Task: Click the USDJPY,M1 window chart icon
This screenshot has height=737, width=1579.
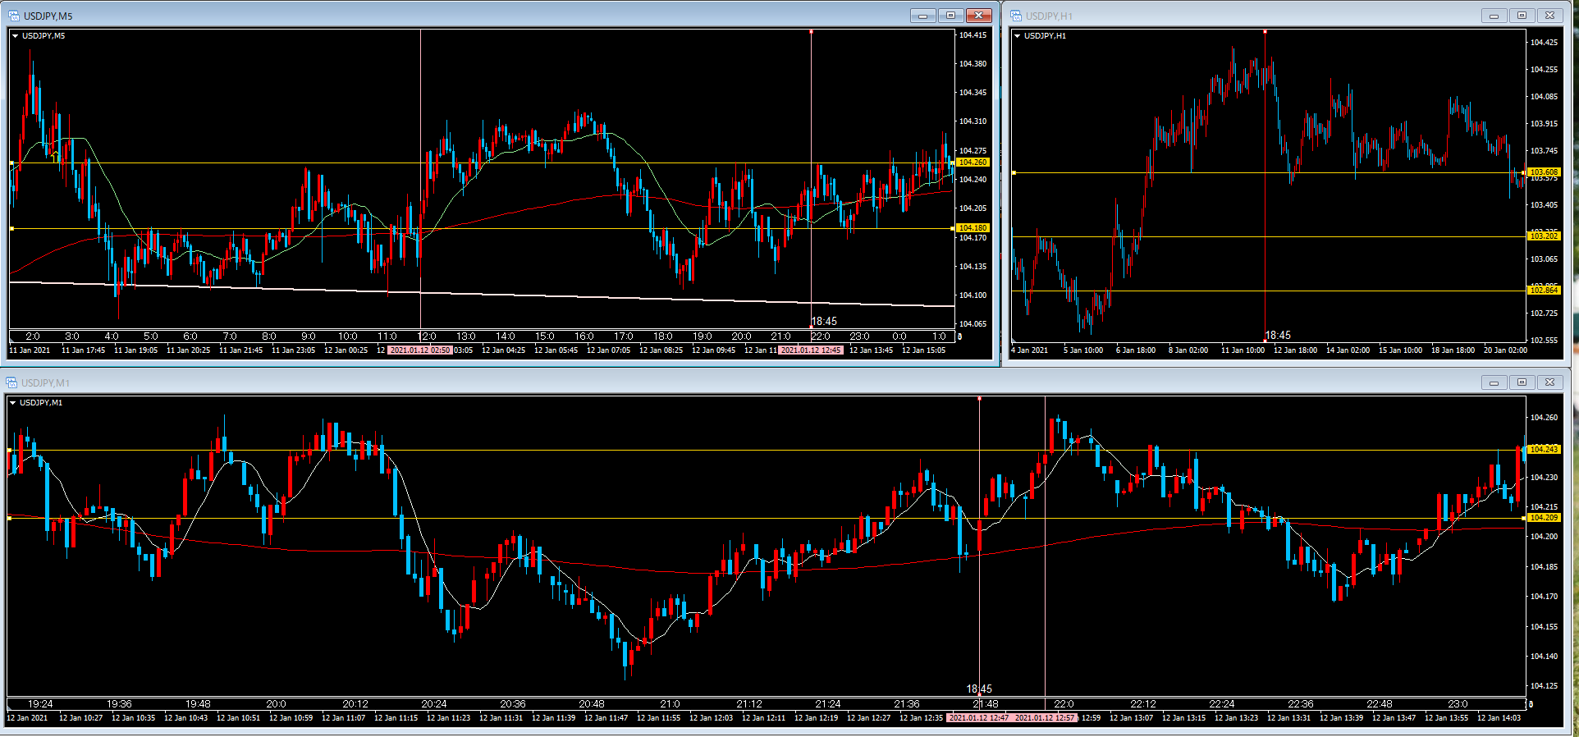Action: point(12,382)
